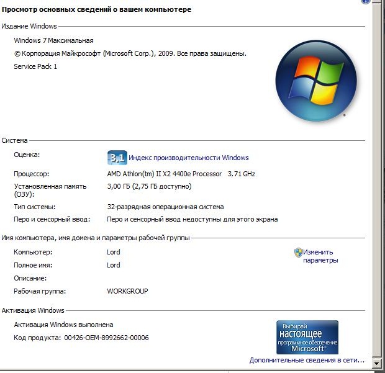
Task: Click the Система section header
Action: tap(14, 141)
